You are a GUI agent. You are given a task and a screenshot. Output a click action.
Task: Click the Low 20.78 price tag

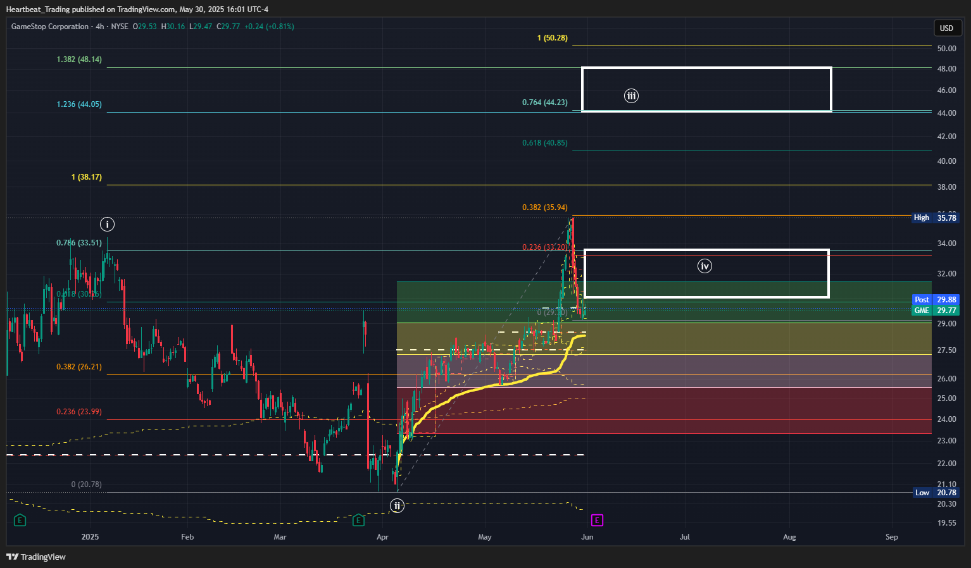click(x=936, y=493)
